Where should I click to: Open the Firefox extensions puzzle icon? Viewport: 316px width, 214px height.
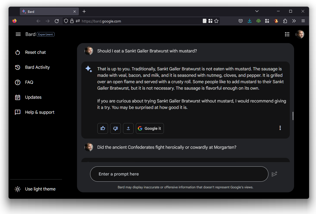[285, 21]
